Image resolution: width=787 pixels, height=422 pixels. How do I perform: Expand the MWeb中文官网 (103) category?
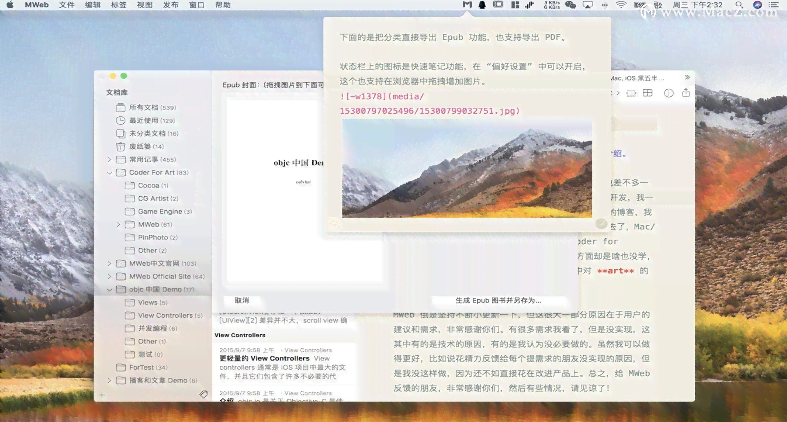(109, 263)
